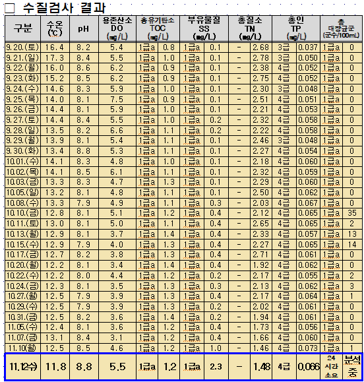Click the 11.10(월) date cell

[22, 348]
